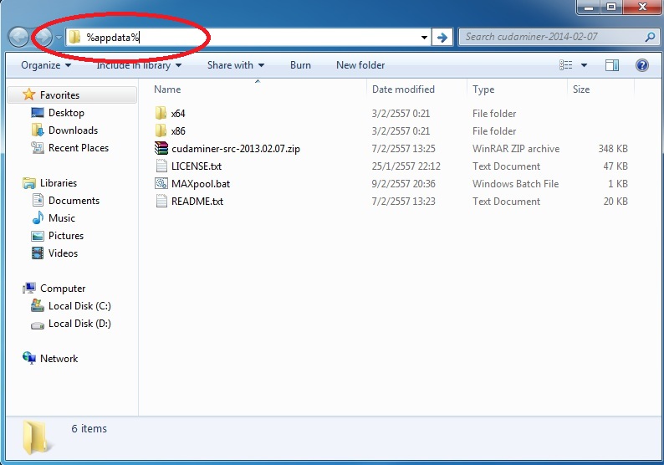Click the Windows Batch File type cell
Image resolution: width=664 pixels, height=465 pixels.
[515, 184]
